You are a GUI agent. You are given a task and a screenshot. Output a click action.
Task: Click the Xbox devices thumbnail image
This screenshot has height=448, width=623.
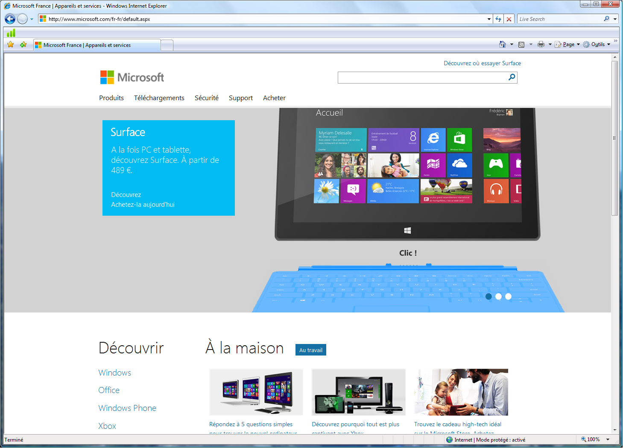click(x=359, y=392)
